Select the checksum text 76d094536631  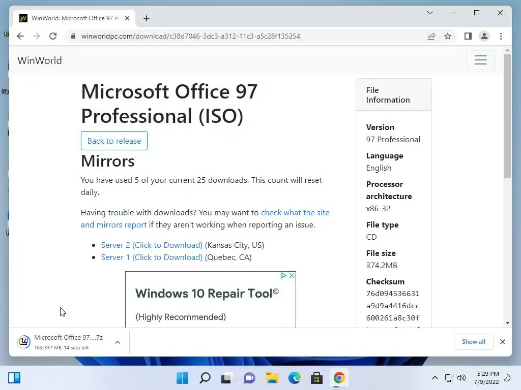pyautogui.click(x=393, y=294)
